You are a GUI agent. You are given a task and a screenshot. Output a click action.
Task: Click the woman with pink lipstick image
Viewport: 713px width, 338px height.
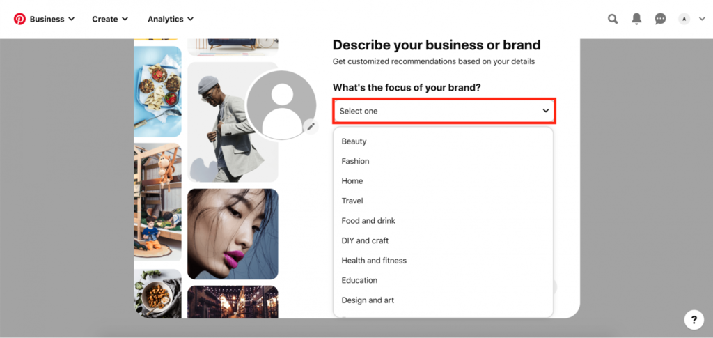click(x=233, y=234)
